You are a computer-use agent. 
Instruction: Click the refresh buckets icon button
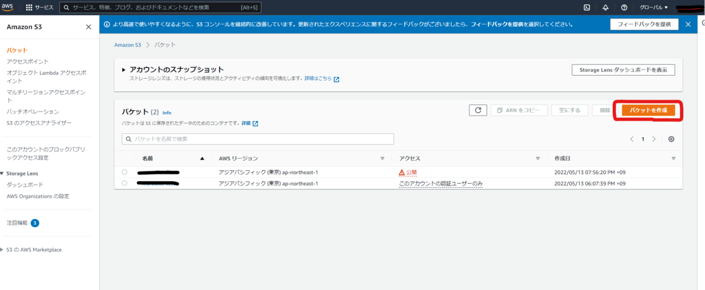tap(478, 110)
